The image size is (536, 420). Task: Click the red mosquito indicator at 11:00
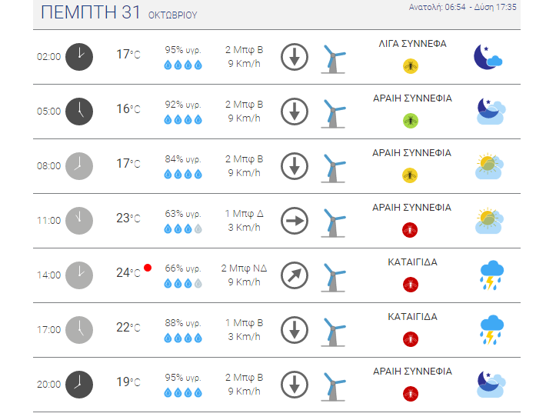pos(410,230)
